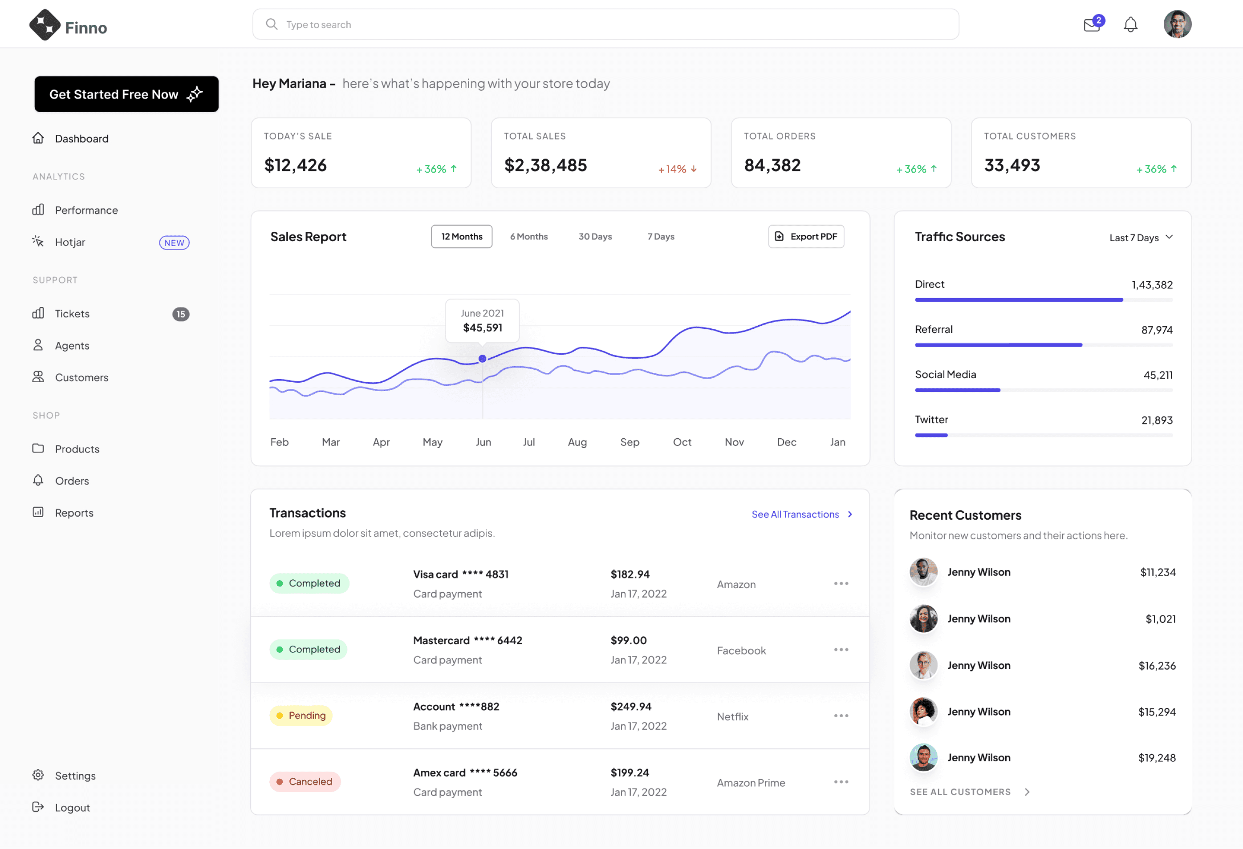The height and width of the screenshot is (849, 1243).
Task: Open the user profile avatar
Action: 1177,24
